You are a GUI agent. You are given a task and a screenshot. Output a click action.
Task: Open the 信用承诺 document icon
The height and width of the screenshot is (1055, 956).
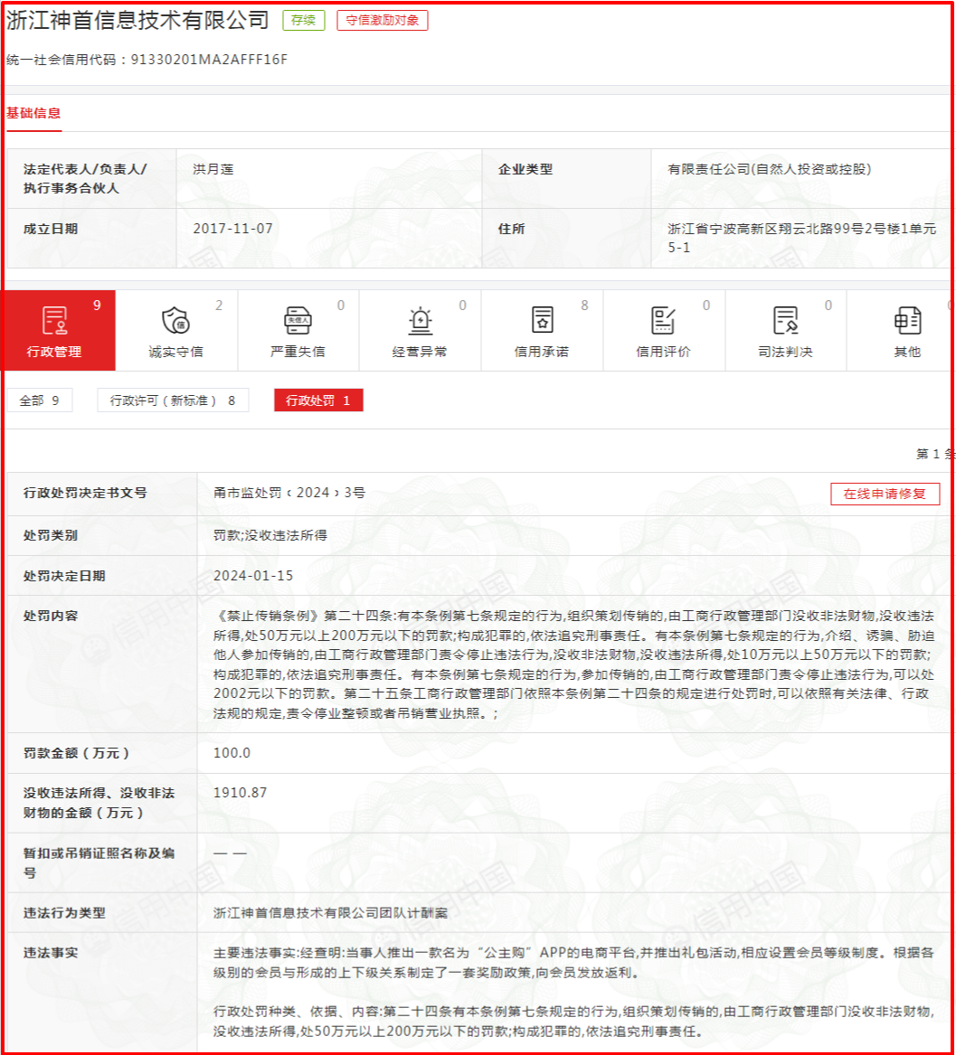[x=542, y=320]
